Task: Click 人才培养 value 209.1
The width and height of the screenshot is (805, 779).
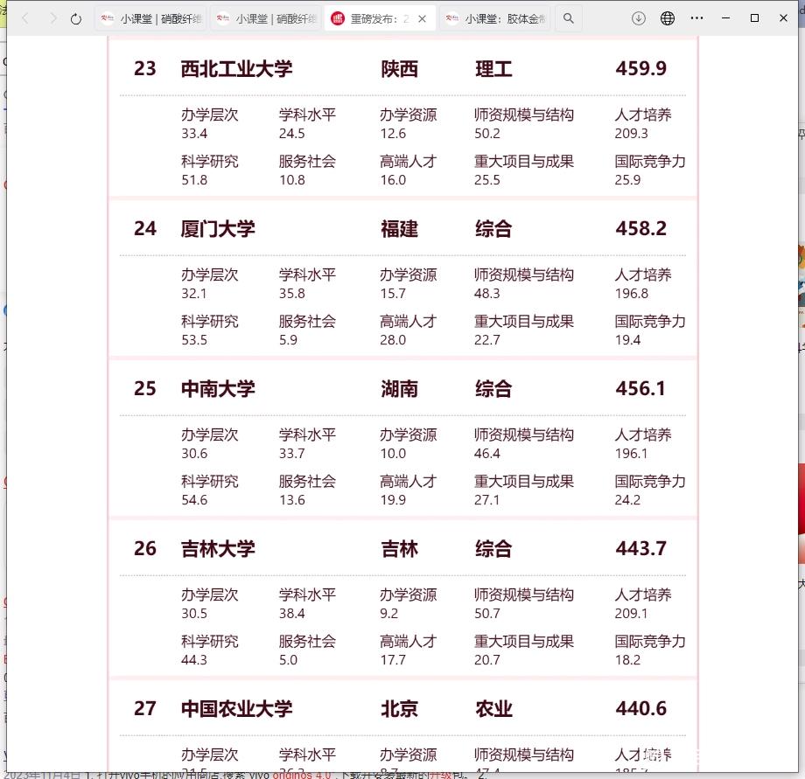Action: (x=632, y=614)
